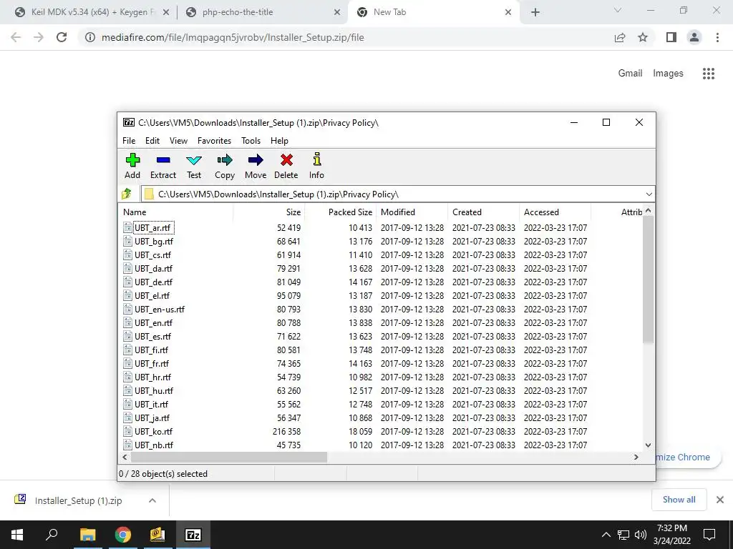Open the Gmail link
733x549 pixels.
pos(630,74)
